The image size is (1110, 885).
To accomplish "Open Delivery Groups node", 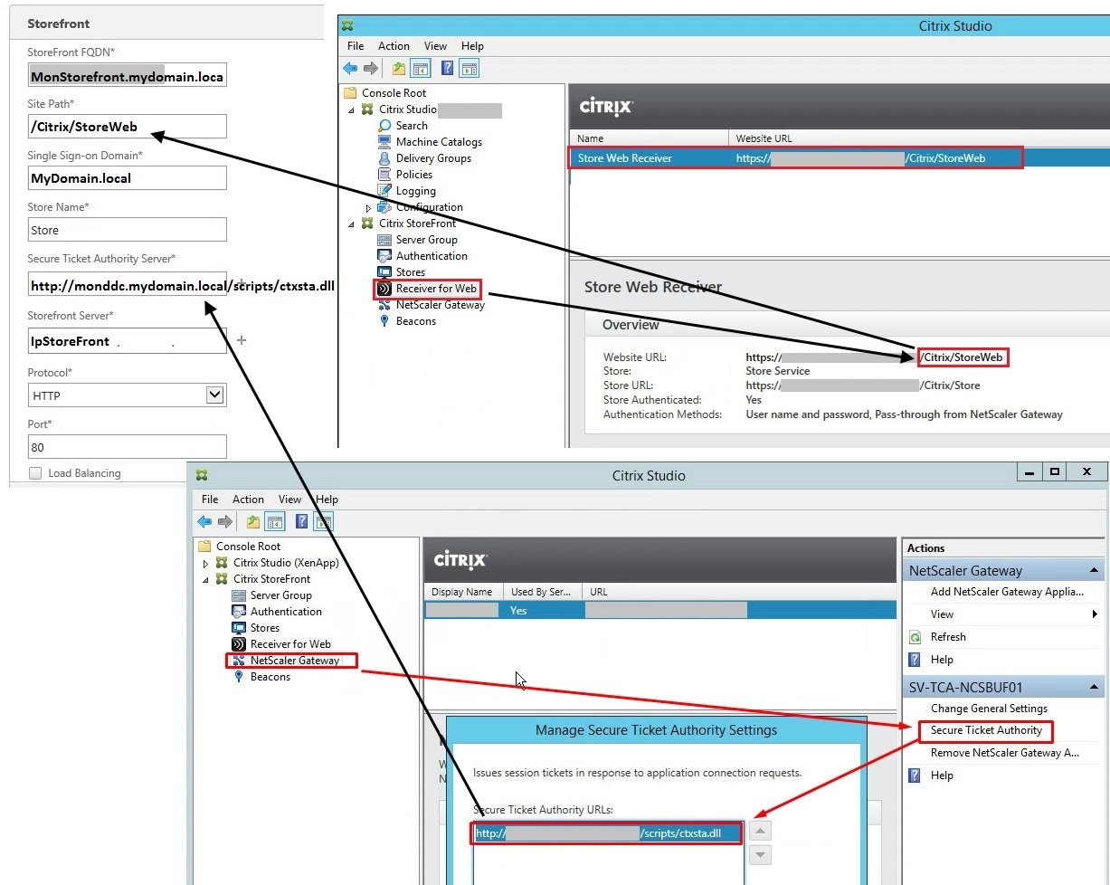I will point(432,158).
